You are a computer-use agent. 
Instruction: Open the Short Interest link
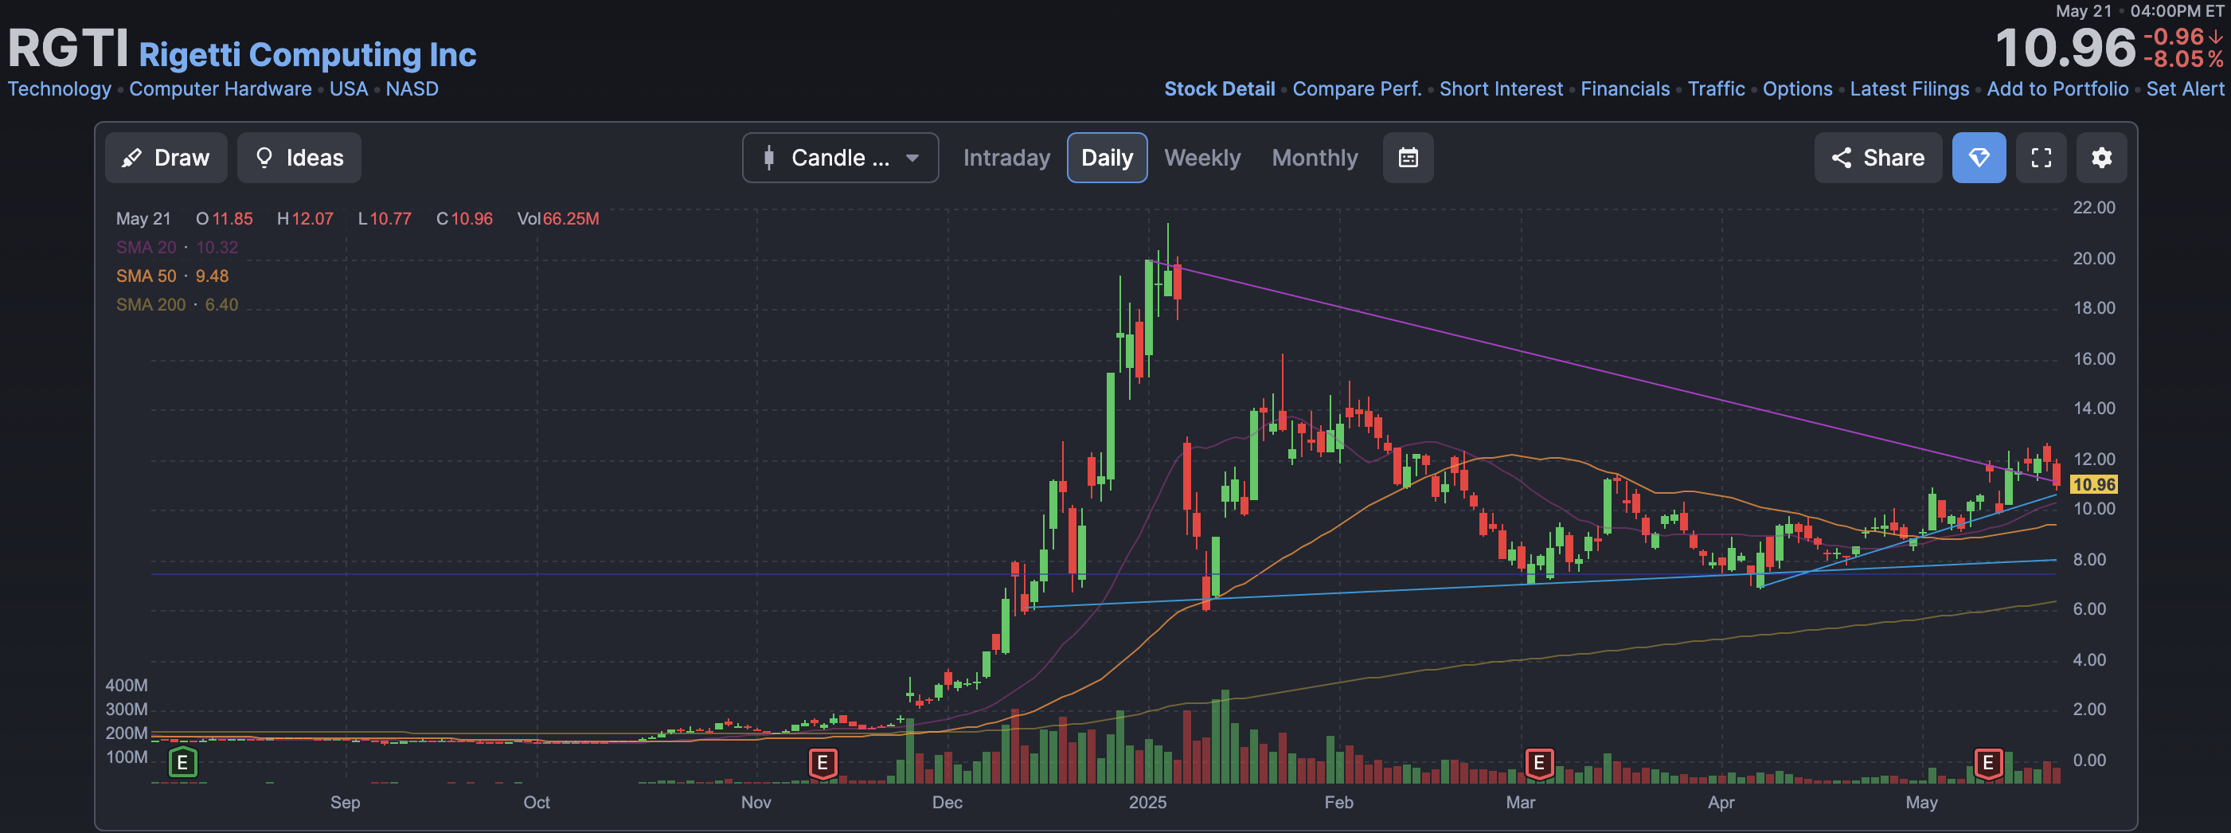pos(1501,89)
